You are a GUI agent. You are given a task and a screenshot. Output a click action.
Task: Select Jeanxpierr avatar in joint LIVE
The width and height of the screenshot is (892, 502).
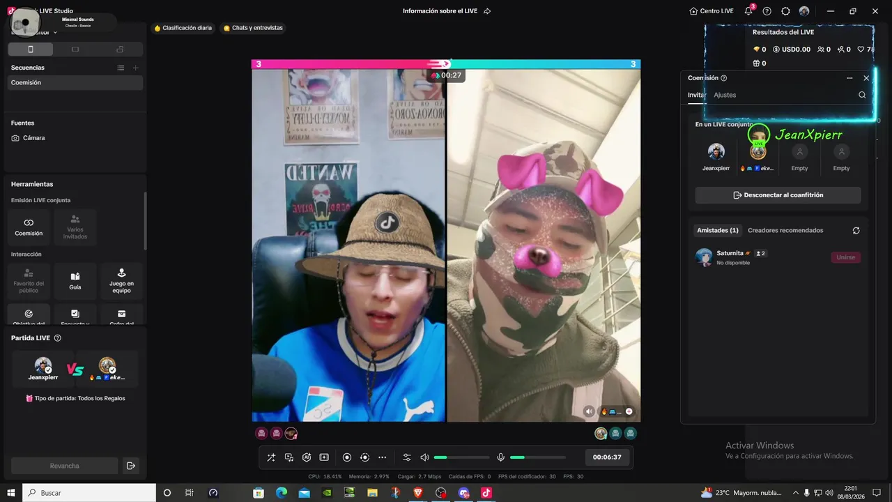point(716,151)
